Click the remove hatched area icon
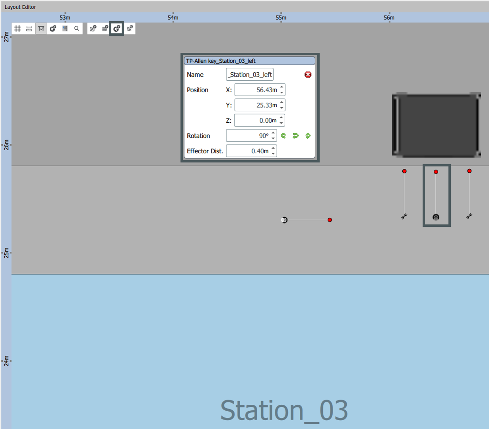 click(130, 29)
